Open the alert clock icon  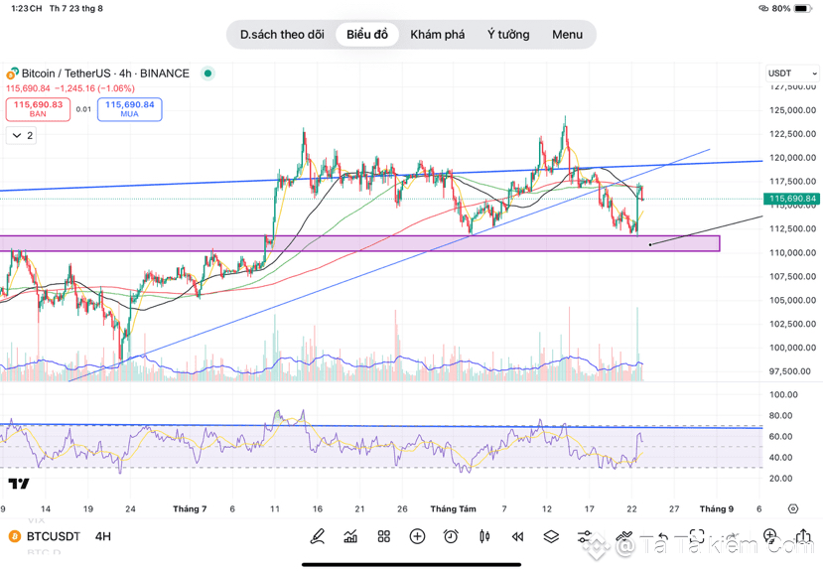pyautogui.click(x=451, y=536)
